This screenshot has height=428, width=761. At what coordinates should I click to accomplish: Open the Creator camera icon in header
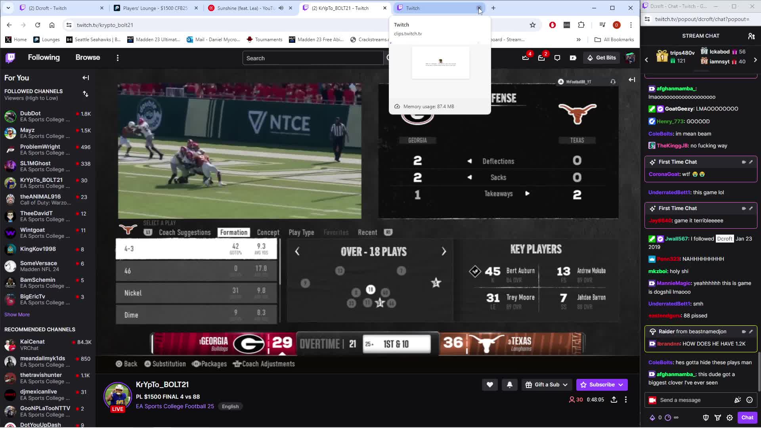click(573, 58)
